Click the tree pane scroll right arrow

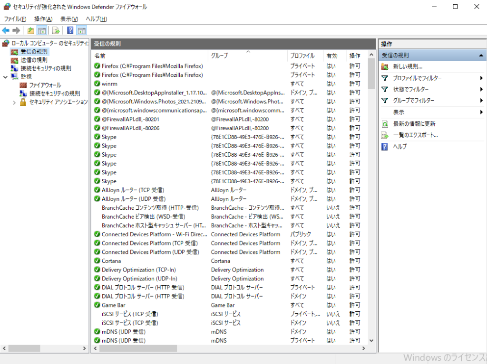pyautogui.click(x=84, y=349)
